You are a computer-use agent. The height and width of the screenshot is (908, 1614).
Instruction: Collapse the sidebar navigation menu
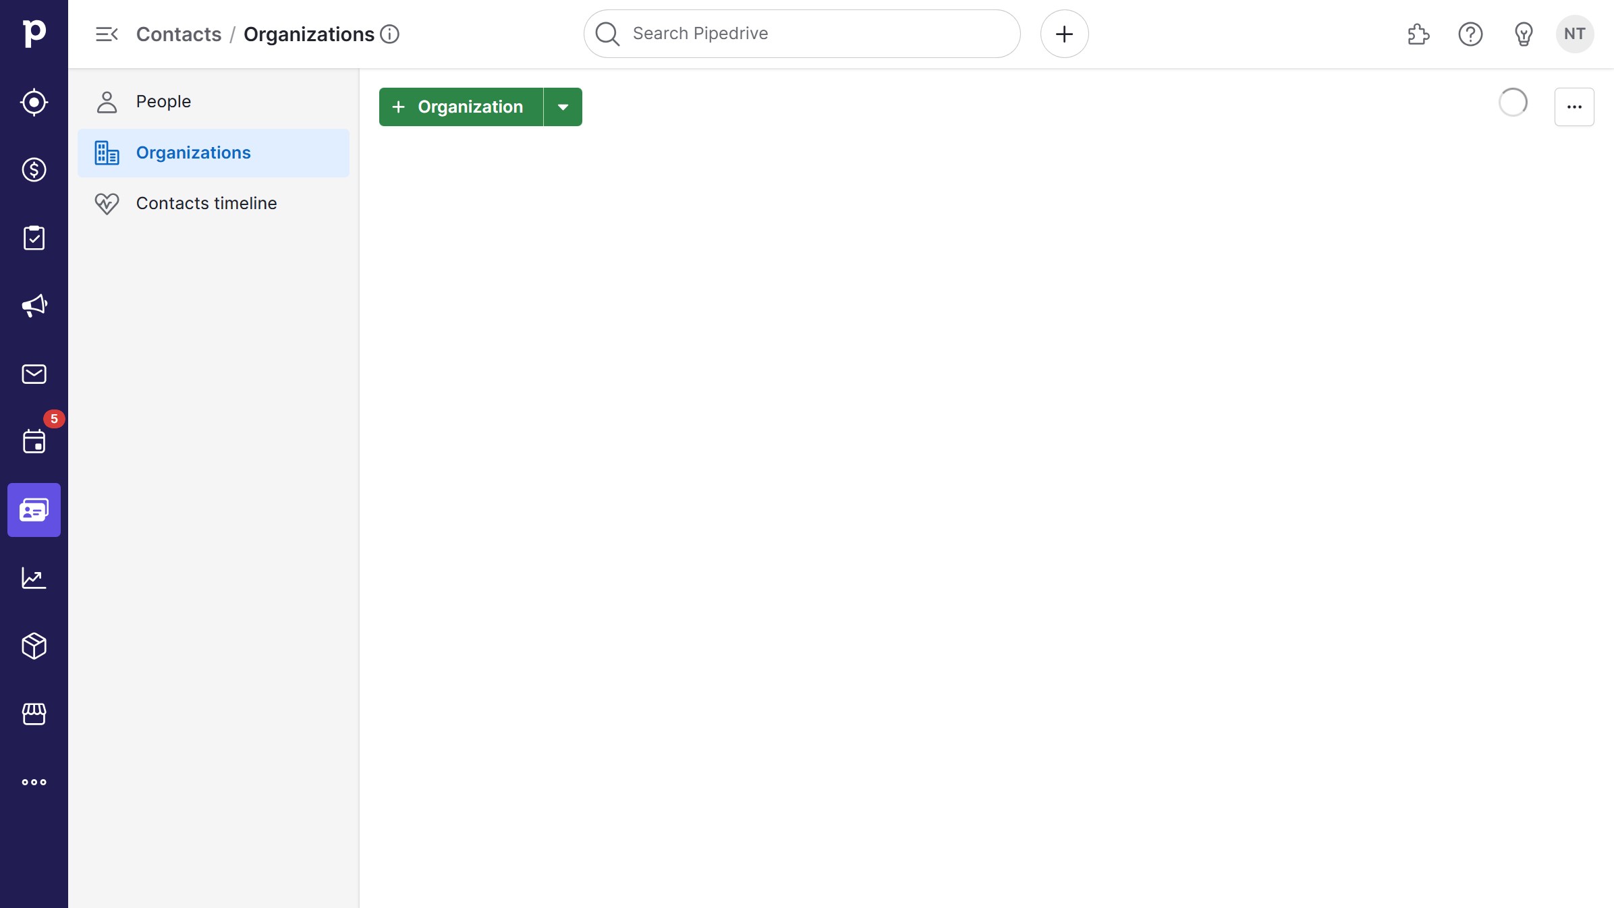coord(107,34)
